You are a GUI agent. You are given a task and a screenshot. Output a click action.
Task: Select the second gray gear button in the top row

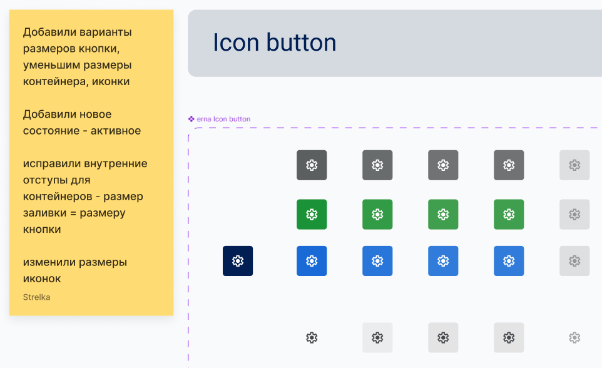[377, 165]
